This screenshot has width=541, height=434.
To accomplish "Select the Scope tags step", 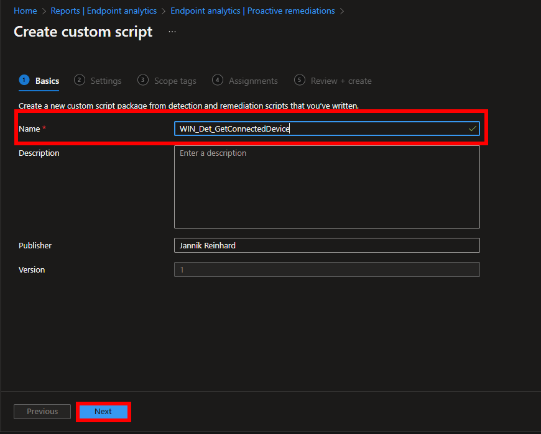I will (176, 80).
